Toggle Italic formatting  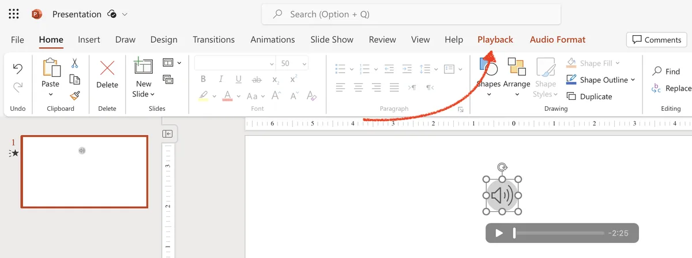[221, 80]
